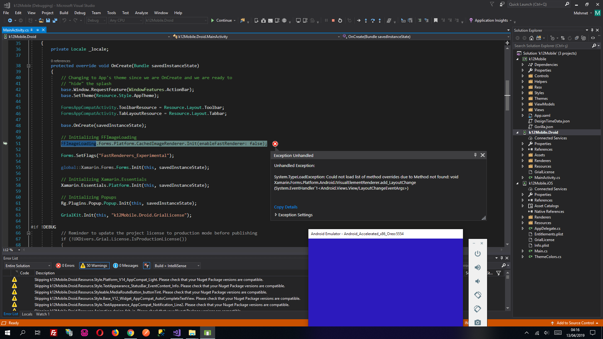Open the Debug configuration dropdown
The image size is (603, 339).
coord(96,20)
